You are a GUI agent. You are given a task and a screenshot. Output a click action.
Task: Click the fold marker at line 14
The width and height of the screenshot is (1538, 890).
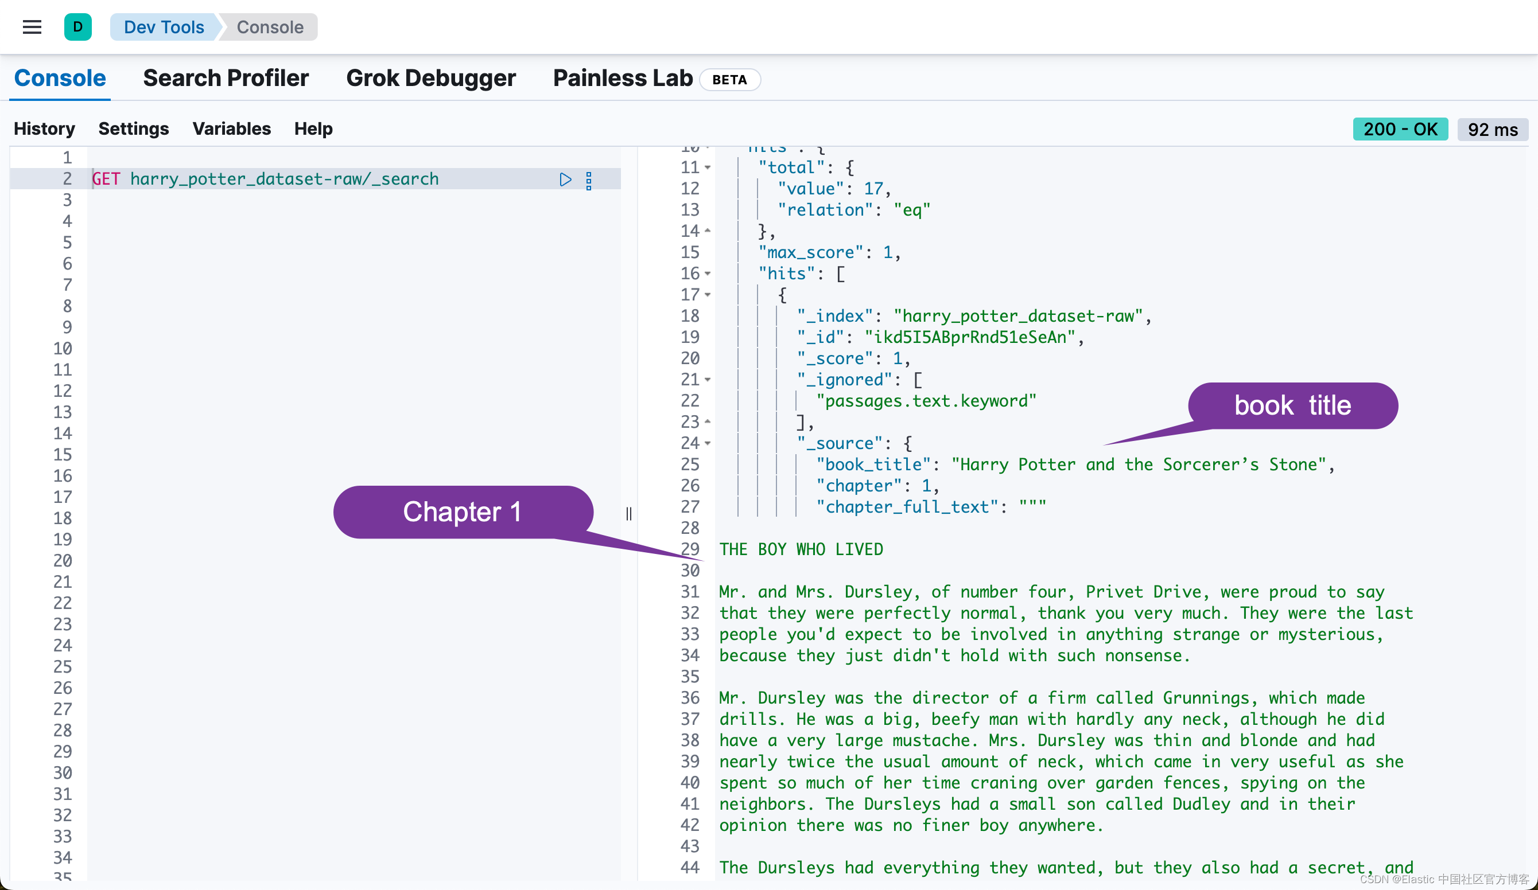[708, 231]
